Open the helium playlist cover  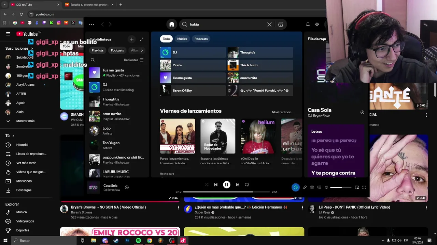click(258, 136)
